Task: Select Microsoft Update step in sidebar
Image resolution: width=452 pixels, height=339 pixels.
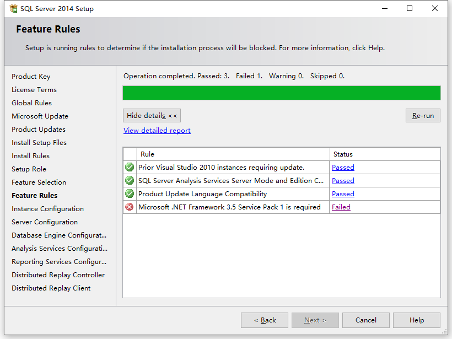Action: [x=40, y=116]
